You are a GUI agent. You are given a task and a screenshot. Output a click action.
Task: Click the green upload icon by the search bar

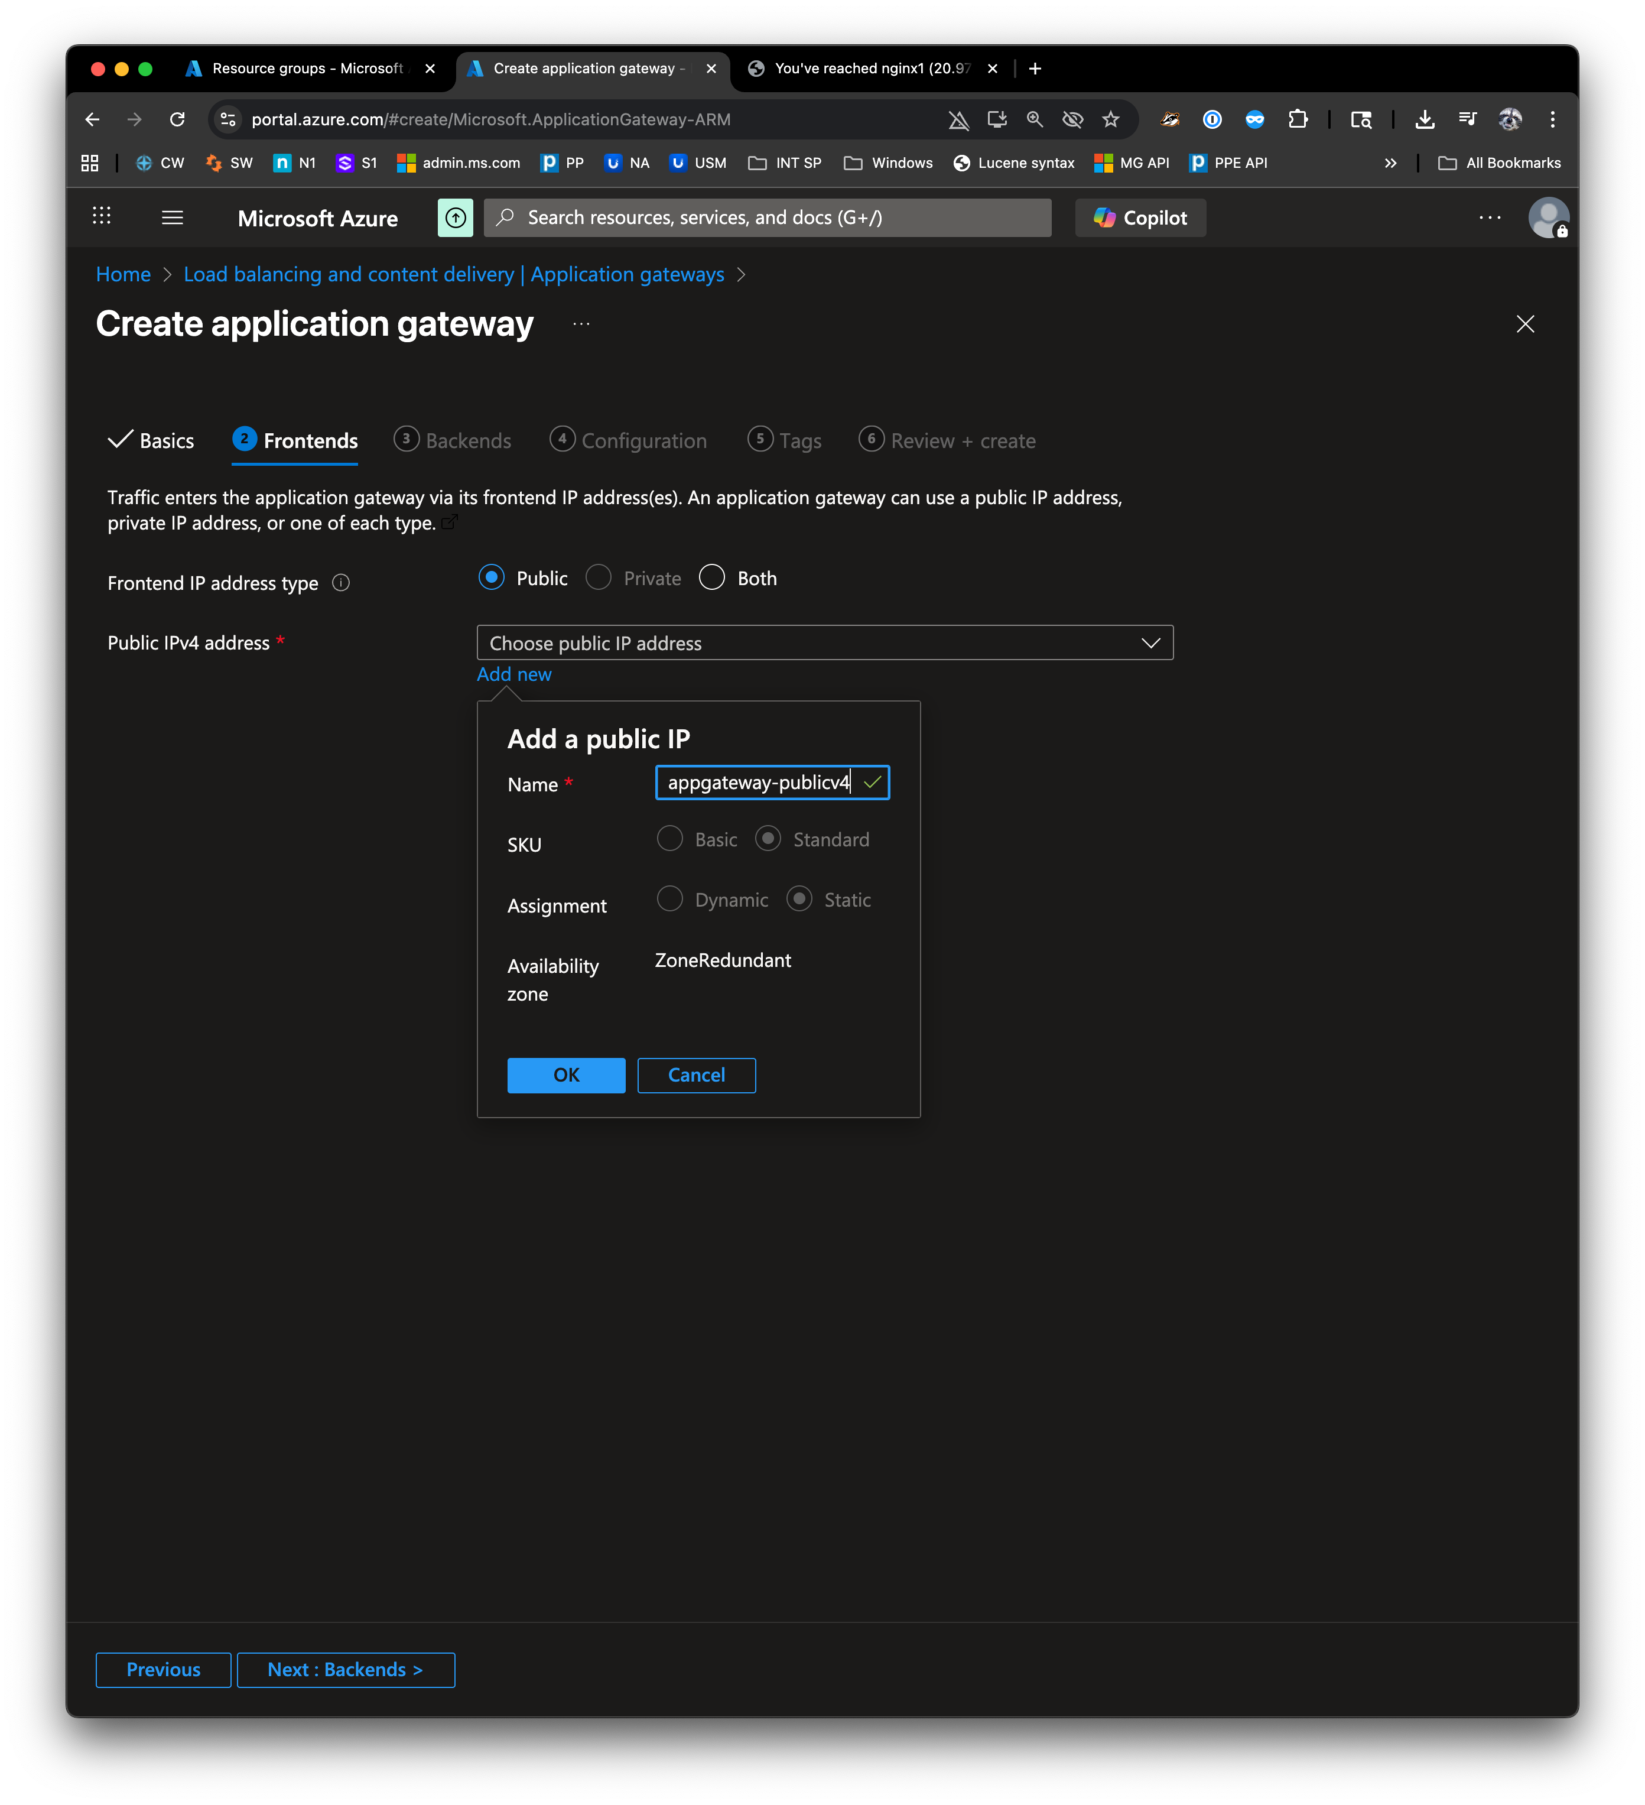[x=456, y=217]
